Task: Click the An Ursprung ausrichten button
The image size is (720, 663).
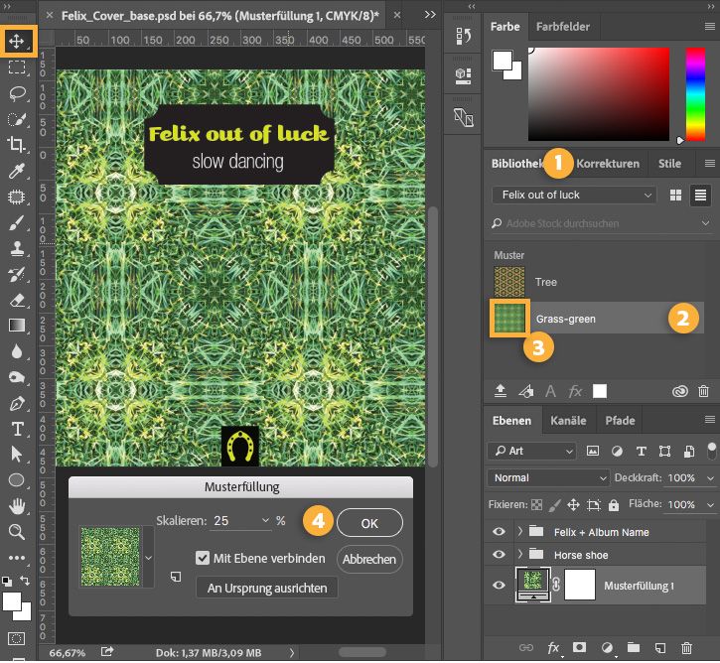Action: [267, 588]
